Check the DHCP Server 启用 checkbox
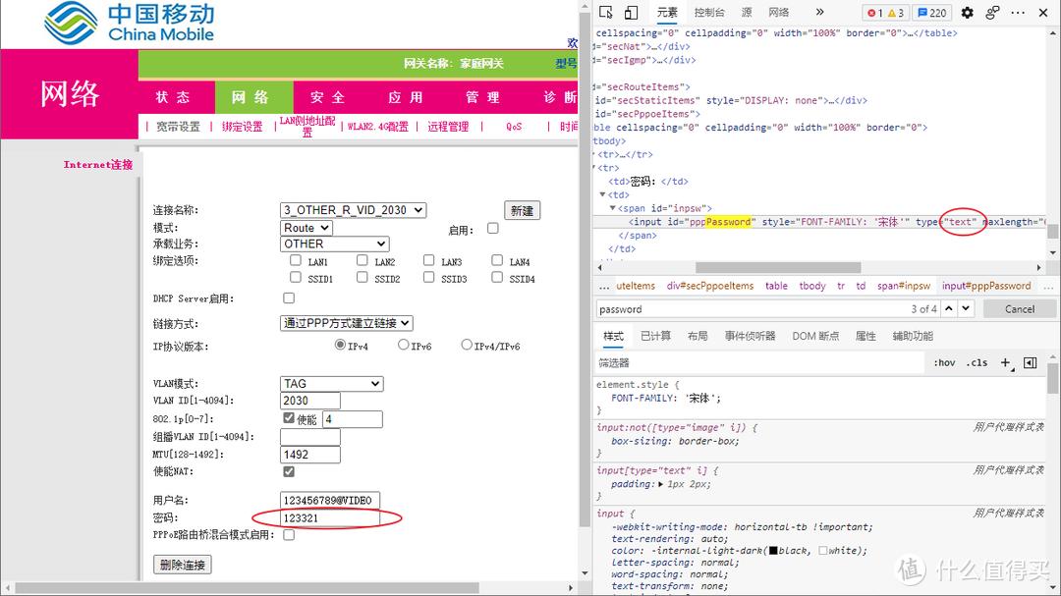Image resolution: width=1061 pixels, height=596 pixels. coord(288,297)
